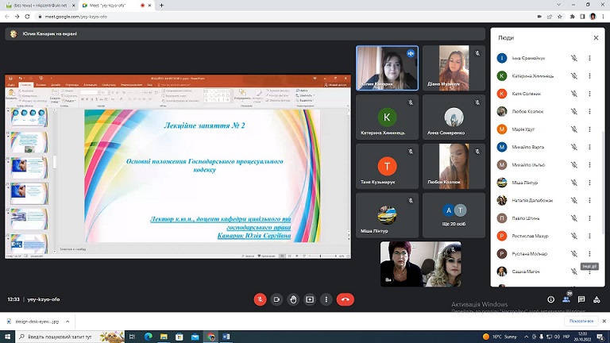Mute Міша Пінтур in people list
This screenshot has height=343, width=610.
pyautogui.click(x=573, y=183)
